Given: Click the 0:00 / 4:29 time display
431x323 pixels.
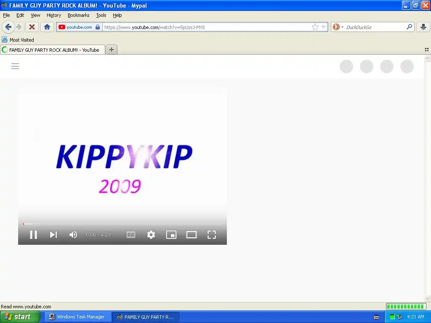Looking at the screenshot, I should pyautogui.click(x=98, y=235).
